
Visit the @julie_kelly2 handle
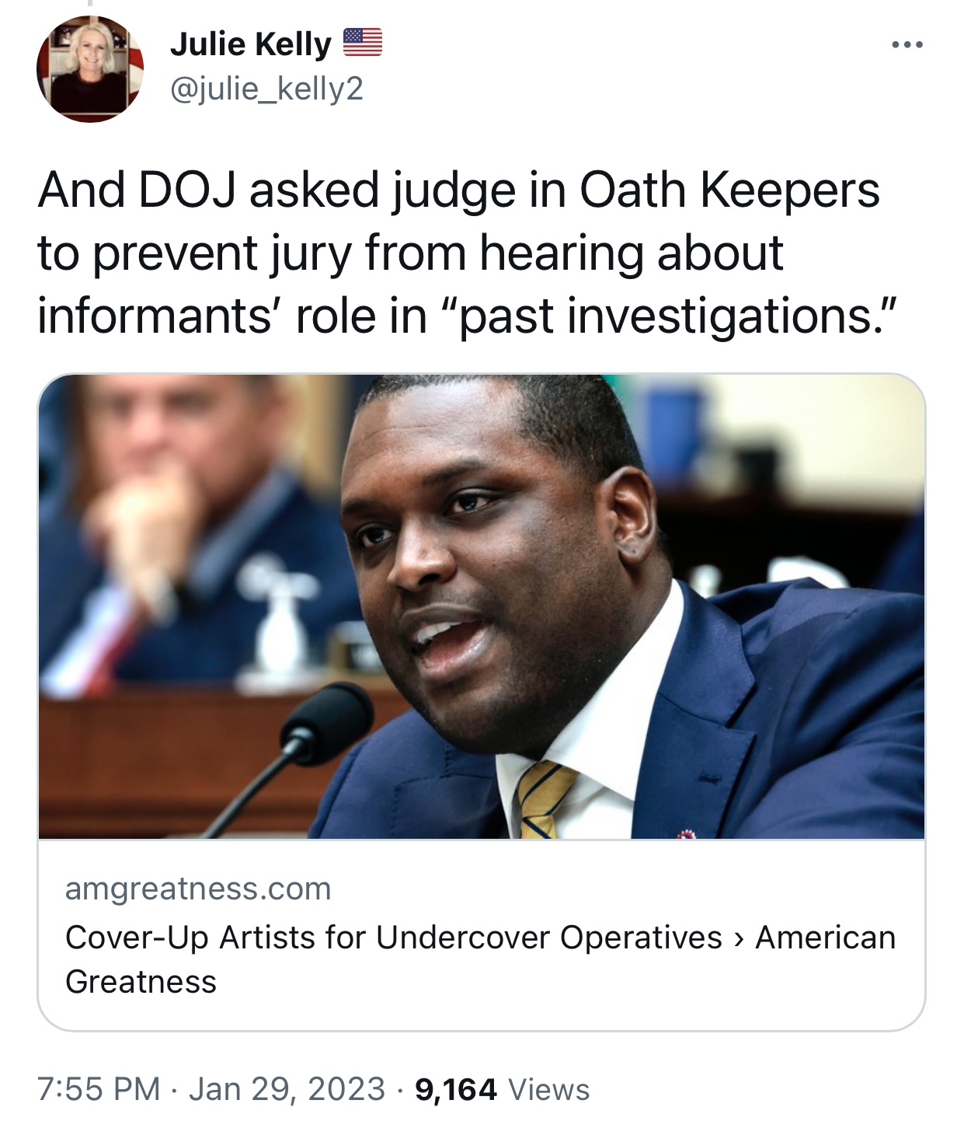(x=266, y=89)
